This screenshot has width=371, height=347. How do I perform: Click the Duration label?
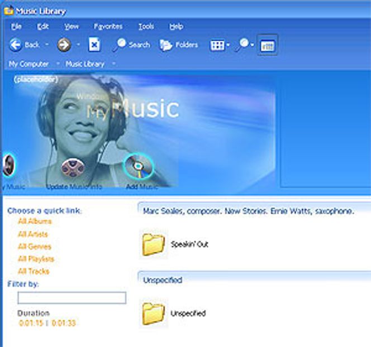34,313
